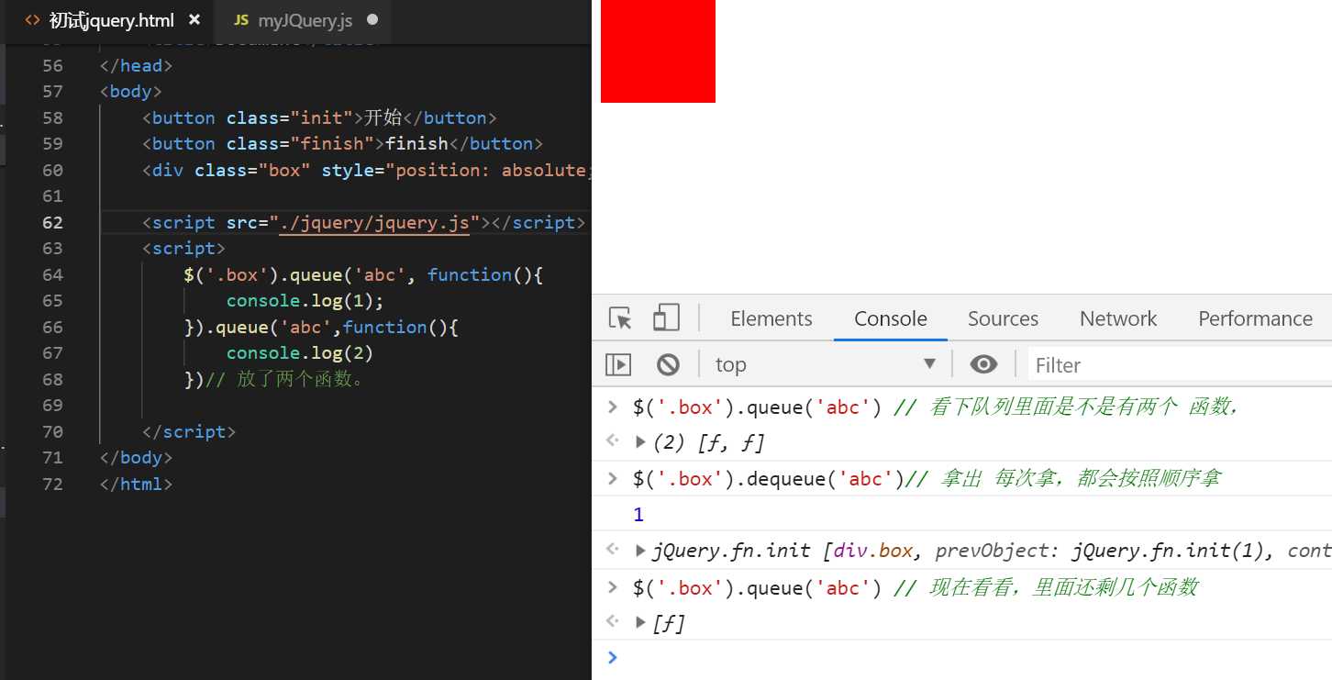Screen dimensions: 1332x680
Task: Close the 初试jquery.html editor tab
Action: (x=194, y=19)
